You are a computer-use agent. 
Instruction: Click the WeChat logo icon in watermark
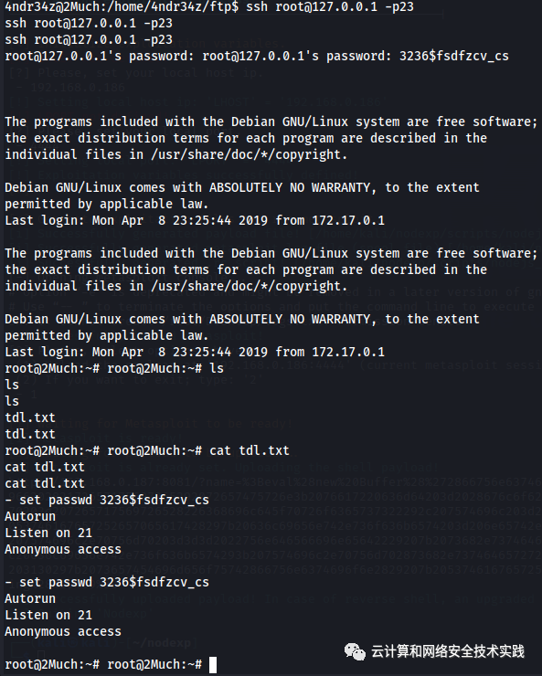pyautogui.click(x=355, y=651)
